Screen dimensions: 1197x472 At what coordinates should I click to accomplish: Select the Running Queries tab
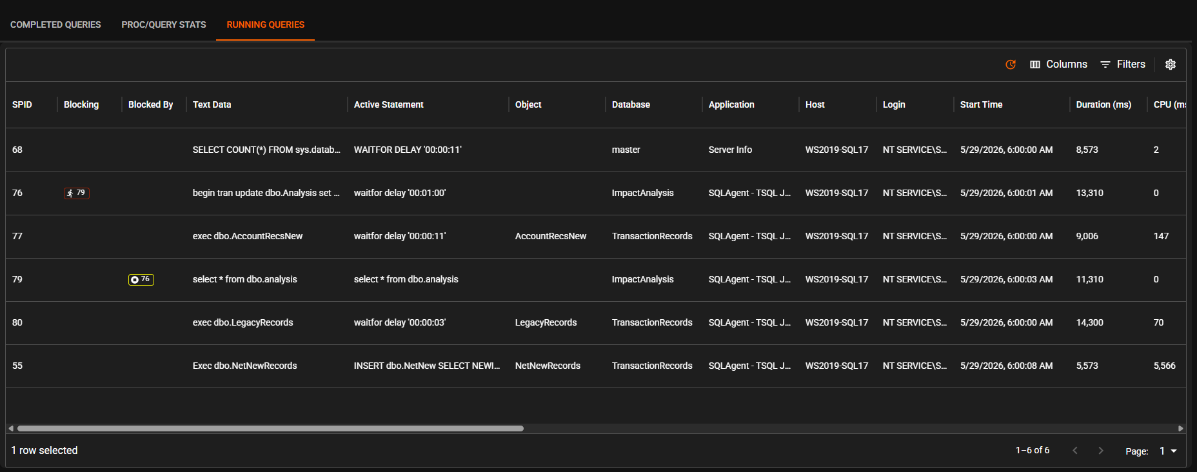[x=266, y=25]
